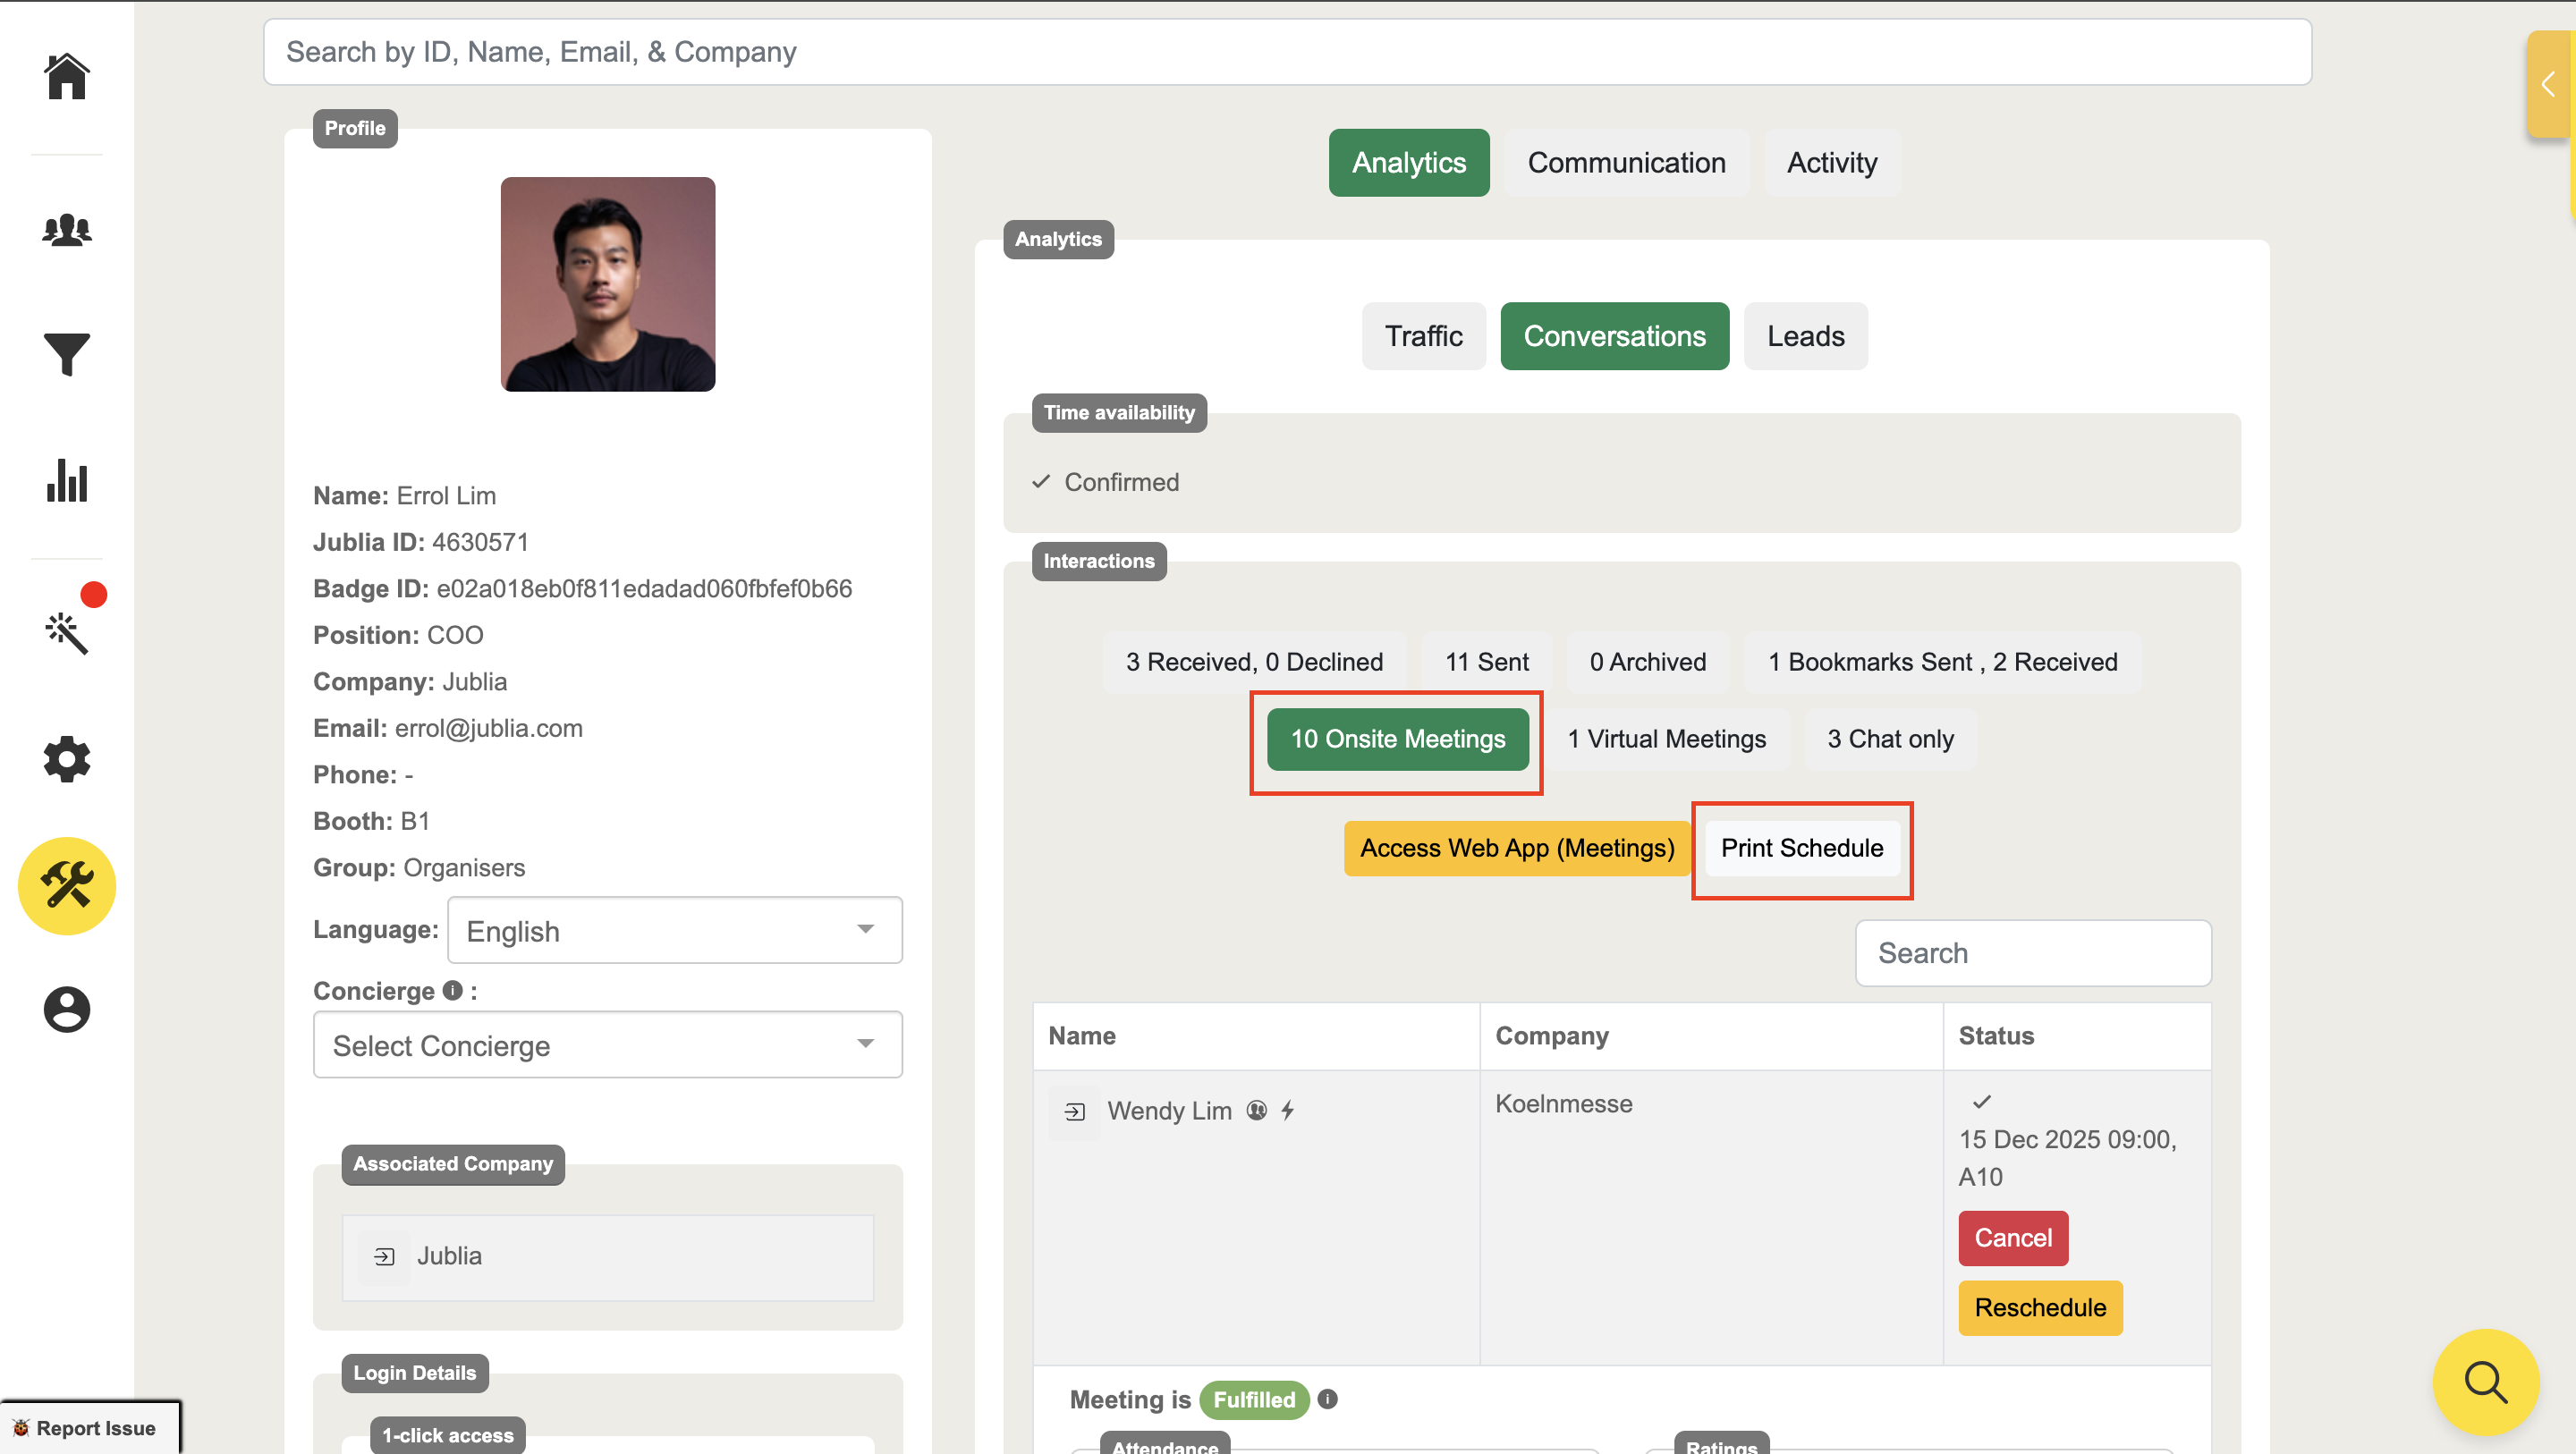The height and width of the screenshot is (1454, 2576).
Task: Open the settings gear icon
Action: (x=67, y=760)
